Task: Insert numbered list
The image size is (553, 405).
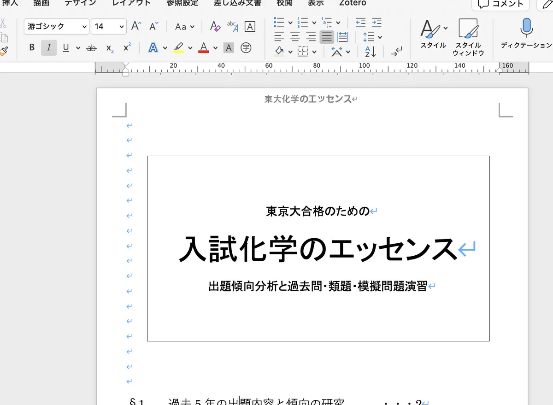Action: click(x=303, y=22)
